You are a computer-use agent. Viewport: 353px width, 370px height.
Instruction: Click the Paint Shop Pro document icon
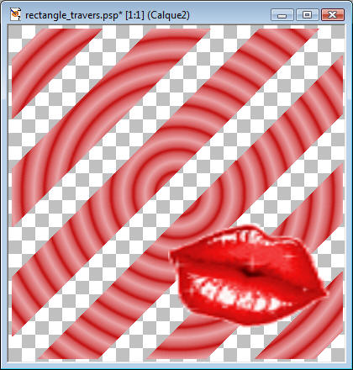click(16, 14)
